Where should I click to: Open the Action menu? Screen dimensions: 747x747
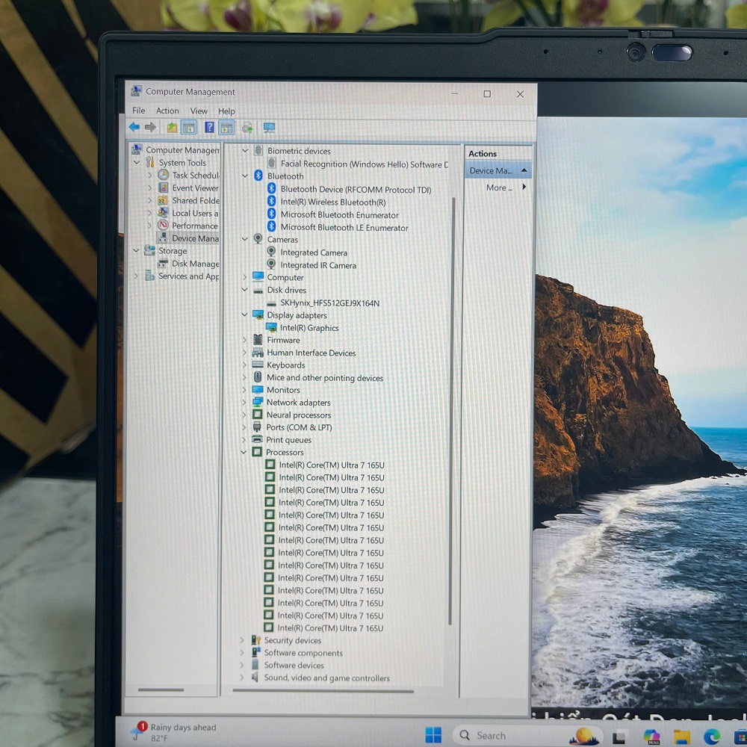(167, 110)
